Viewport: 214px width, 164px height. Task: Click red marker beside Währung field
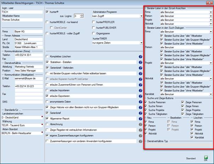coord(41,125)
